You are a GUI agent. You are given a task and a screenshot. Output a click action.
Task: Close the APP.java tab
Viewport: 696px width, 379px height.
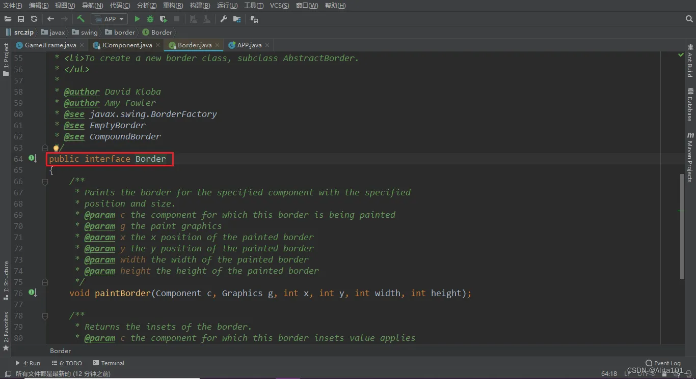click(x=267, y=45)
